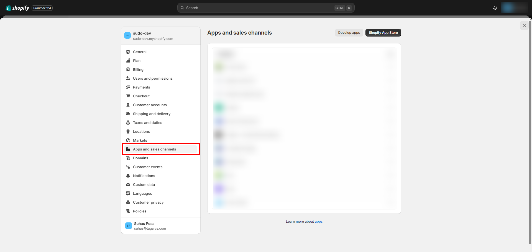Click the Markets globe icon
This screenshot has height=252, width=532.
click(128, 140)
